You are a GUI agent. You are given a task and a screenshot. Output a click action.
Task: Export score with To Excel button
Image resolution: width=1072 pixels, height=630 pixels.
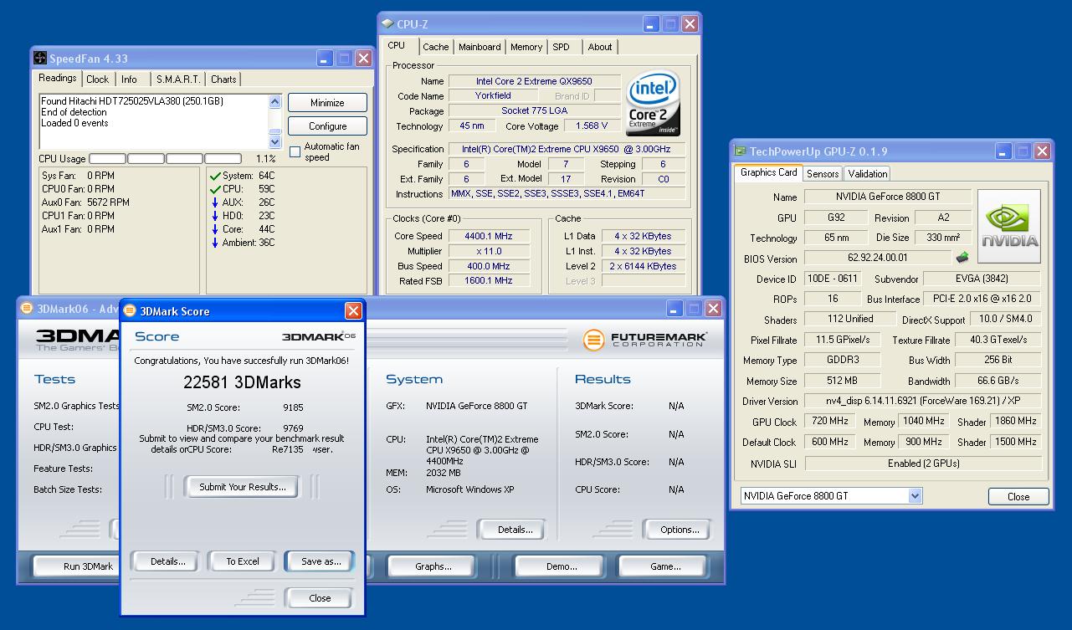[243, 561]
